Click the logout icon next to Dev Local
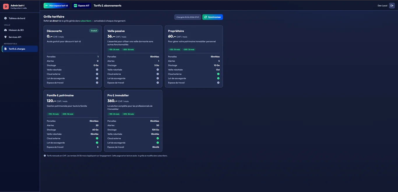Image resolution: width=398 pixels, height=192 pixels. [392, 6]
